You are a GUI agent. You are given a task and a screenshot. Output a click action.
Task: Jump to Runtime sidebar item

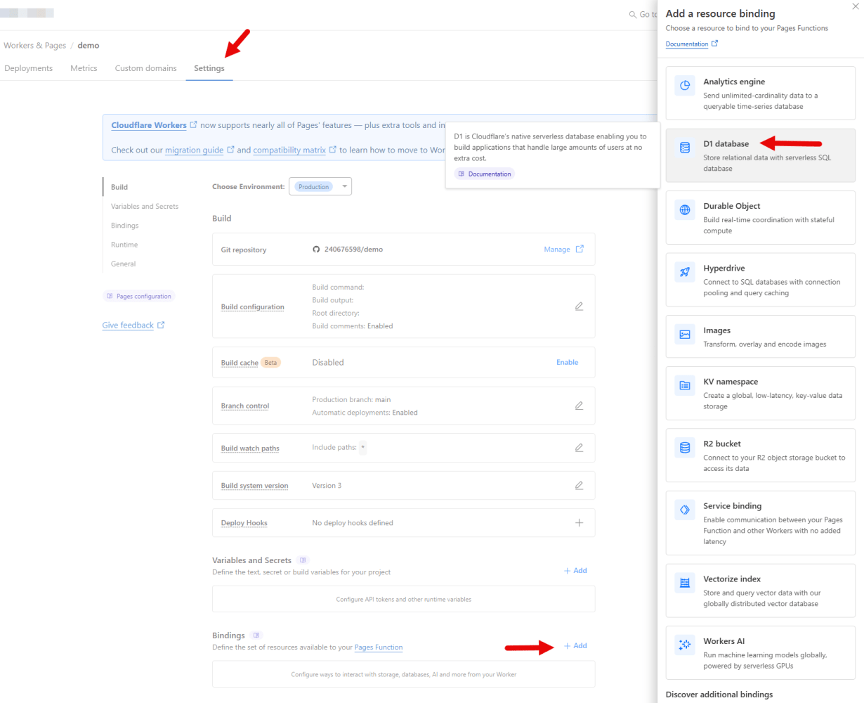[124, 245]
